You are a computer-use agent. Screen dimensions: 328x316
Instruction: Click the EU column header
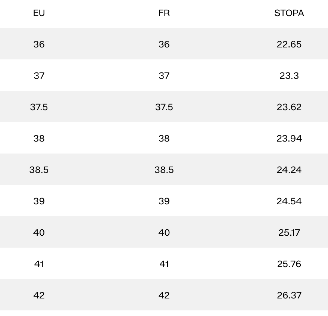39,13
